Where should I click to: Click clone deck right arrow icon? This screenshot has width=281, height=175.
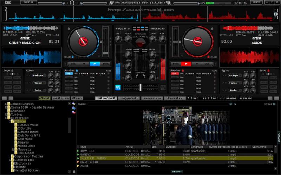click(144, 76)
